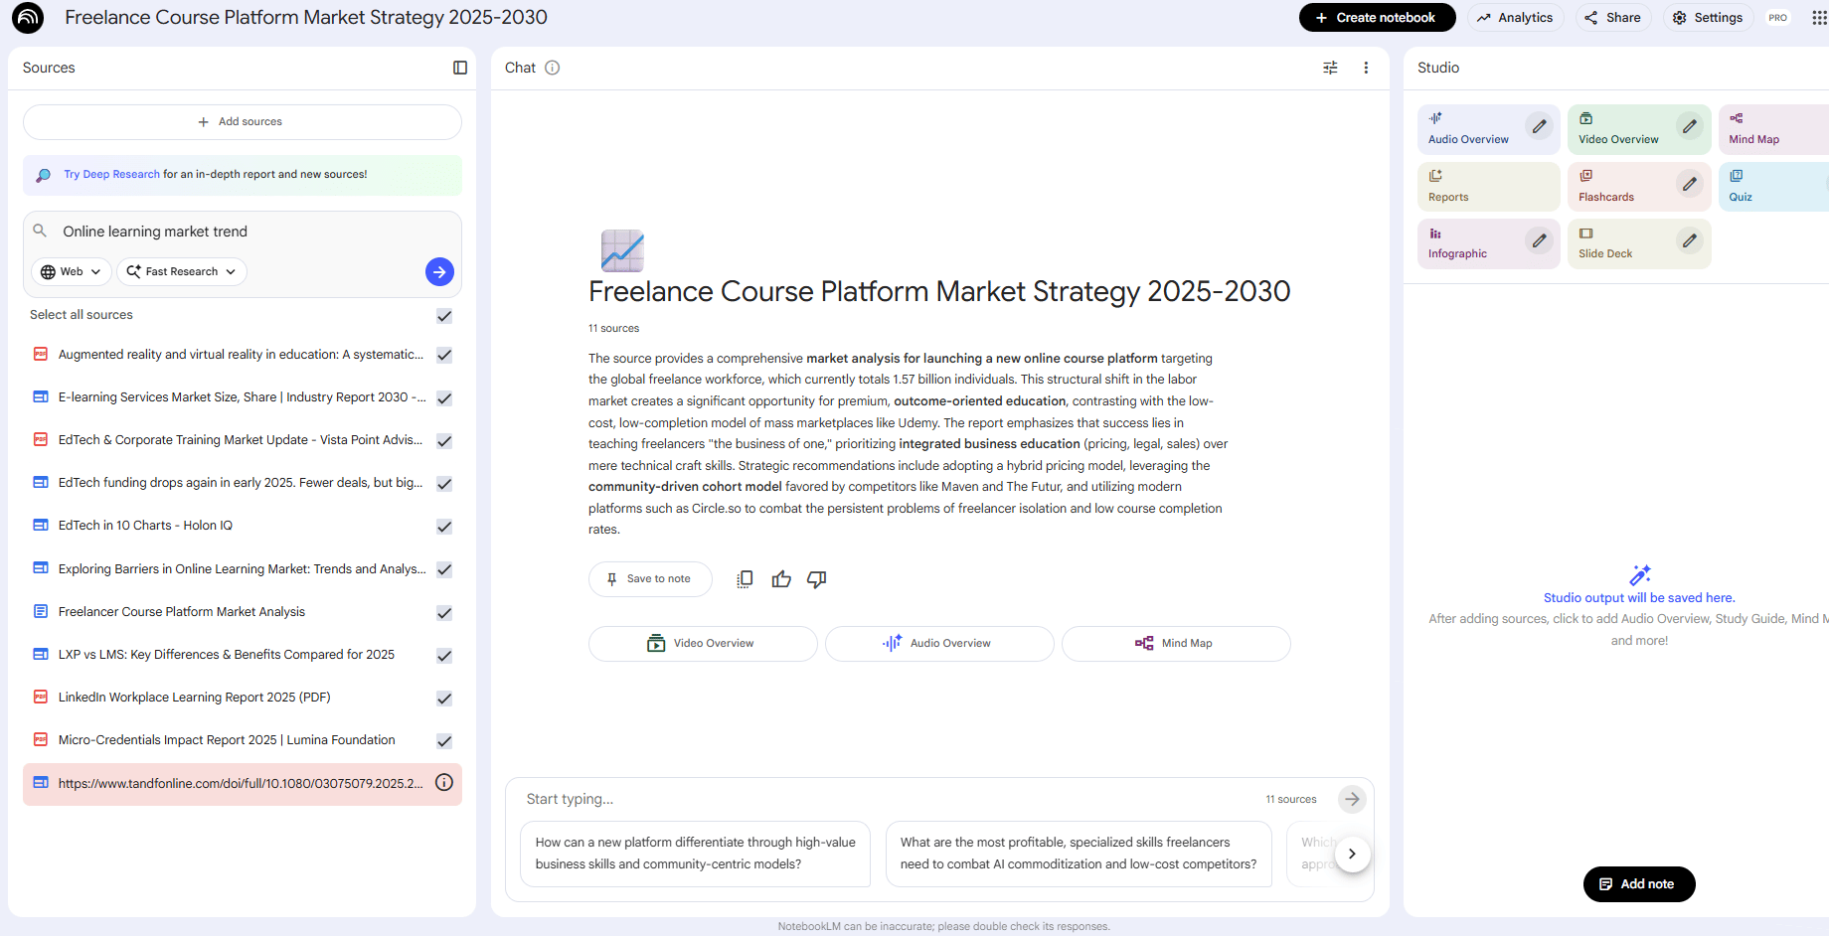
Task: Edit Audio Overview settings pencil icon
Action: click(1539, 127)
